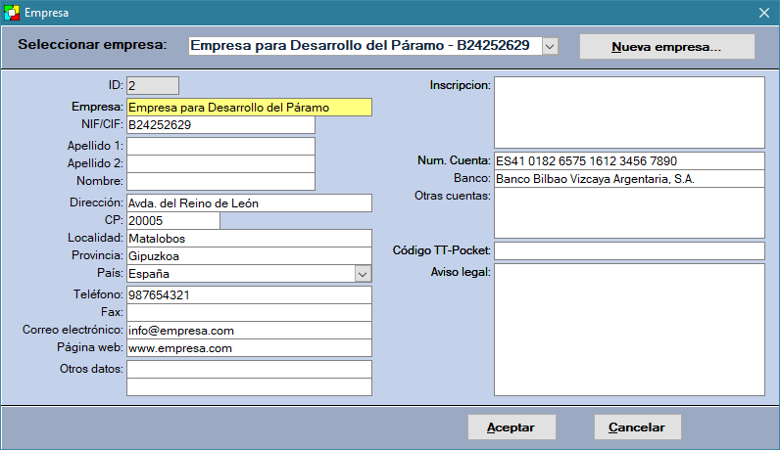This screenshot has height=450, width=780.
Task: Click into the Apellido 1 field
Action: coord(220,146)
